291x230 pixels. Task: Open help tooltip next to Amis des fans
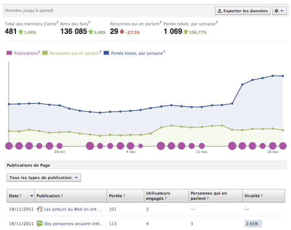[x=89, y=23]
